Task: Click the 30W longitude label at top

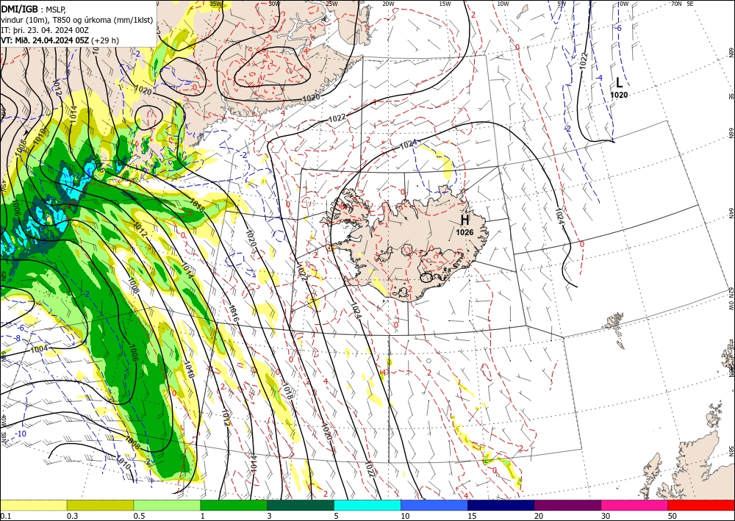Action: coord(274,4)
